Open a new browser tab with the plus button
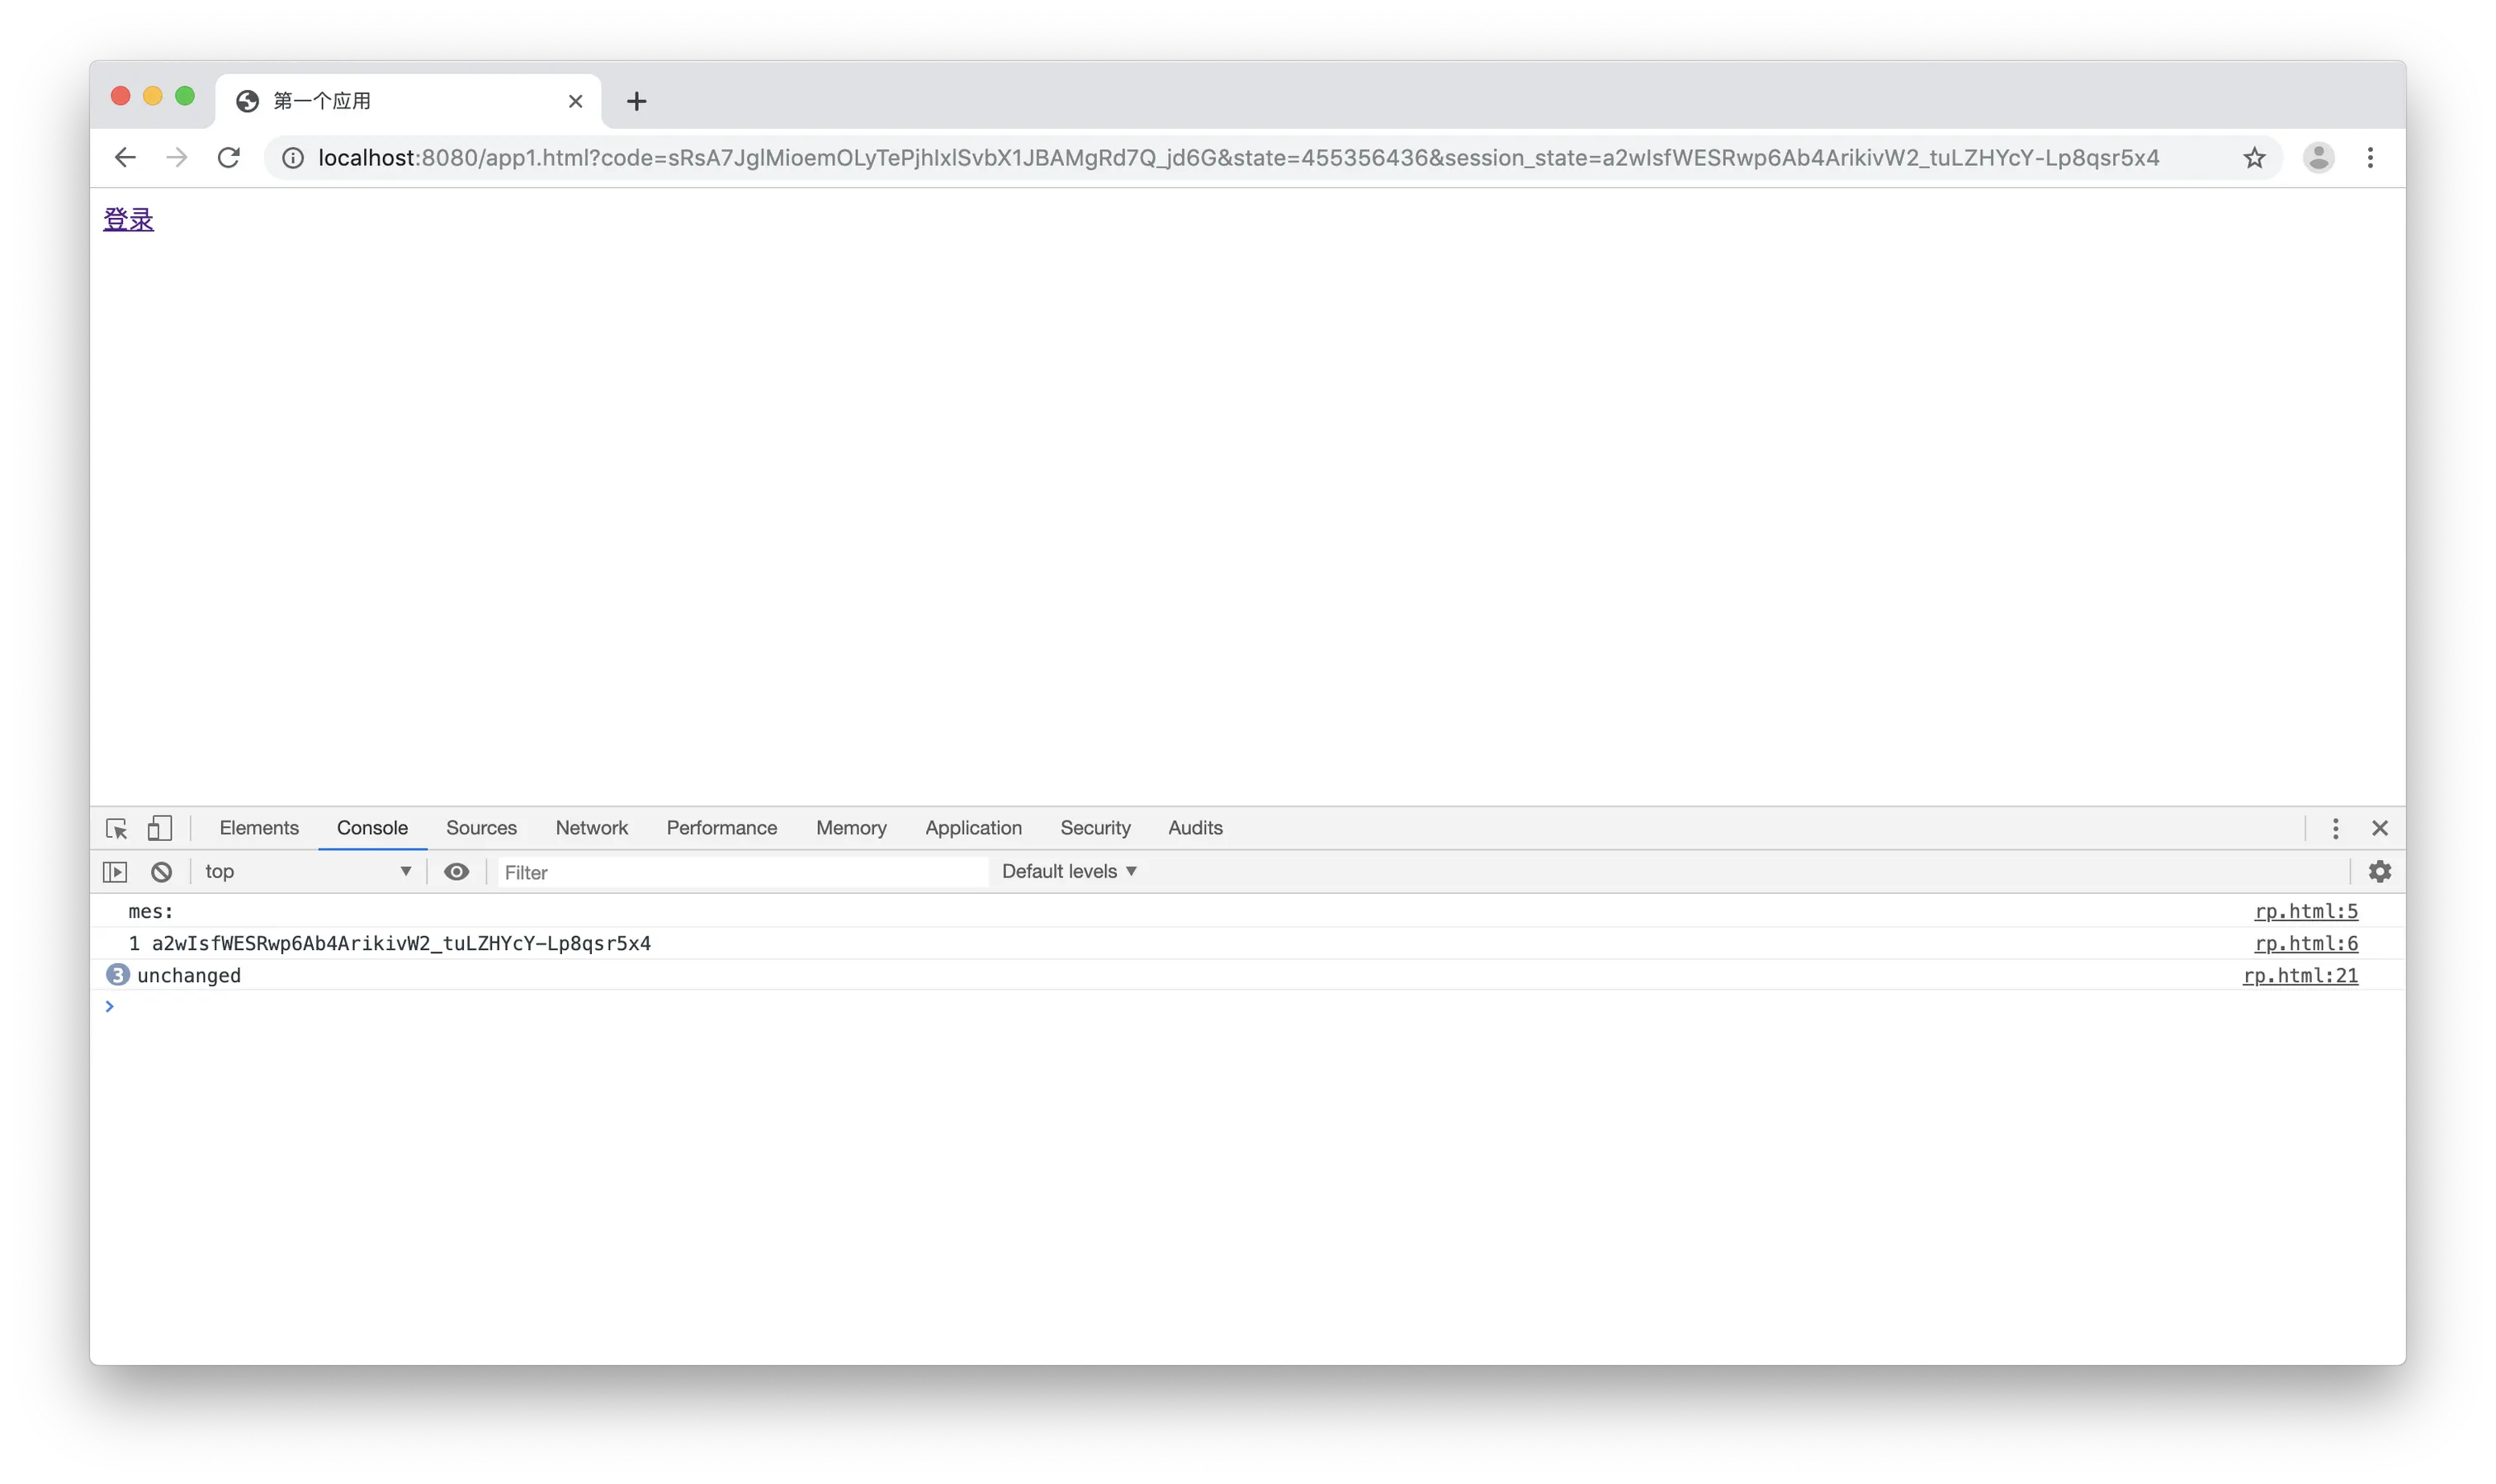Screen dimensions: 2496x1484 point(636,101)
